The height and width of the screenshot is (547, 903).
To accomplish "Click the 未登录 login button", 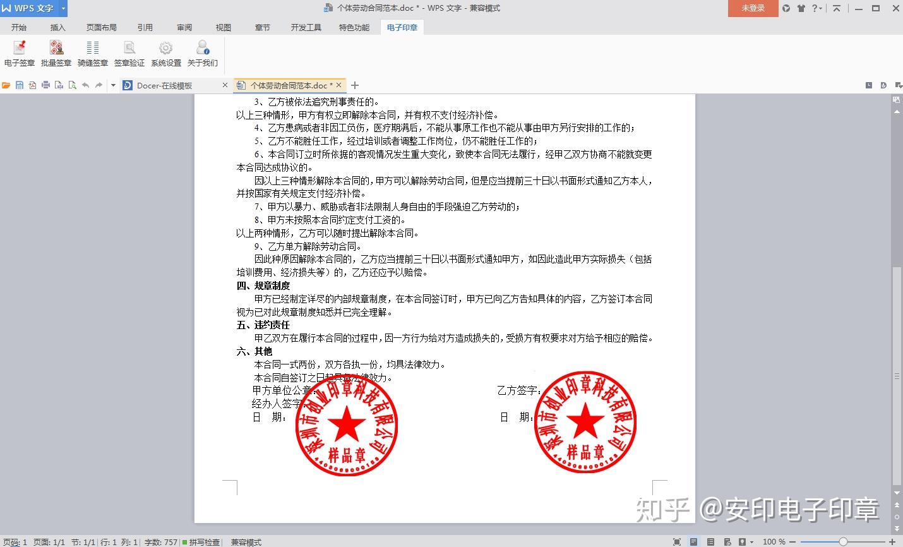I will click(752, 9).
